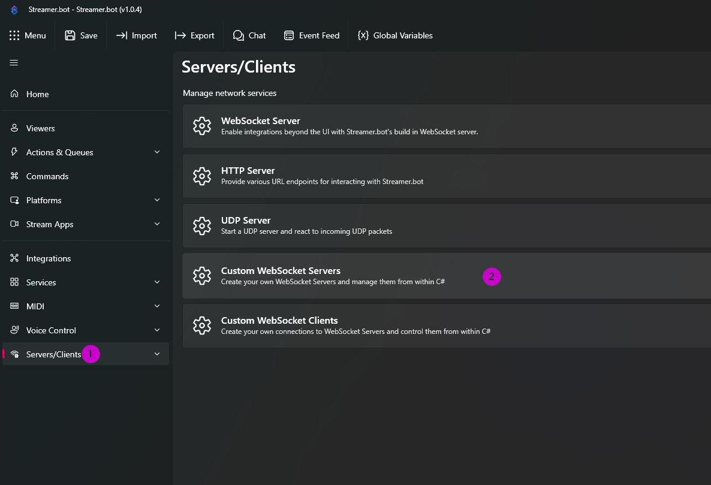Expand the Platforms chevron

[157, 200]
